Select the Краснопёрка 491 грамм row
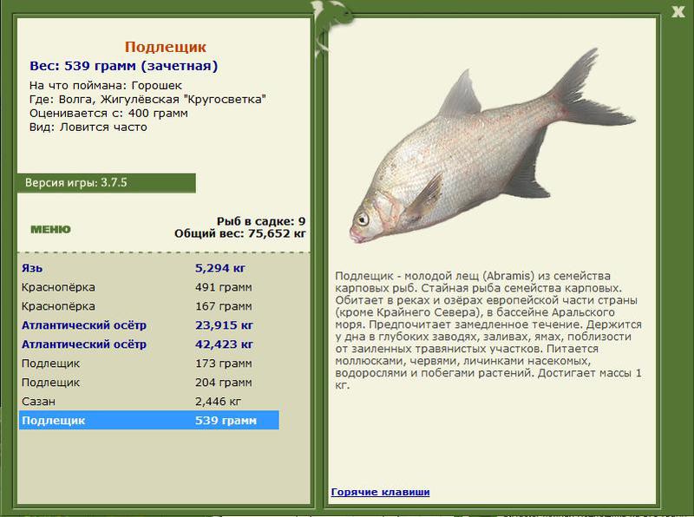Image resolution: width=694 pixels, height=517 pixels. [148, 287]
